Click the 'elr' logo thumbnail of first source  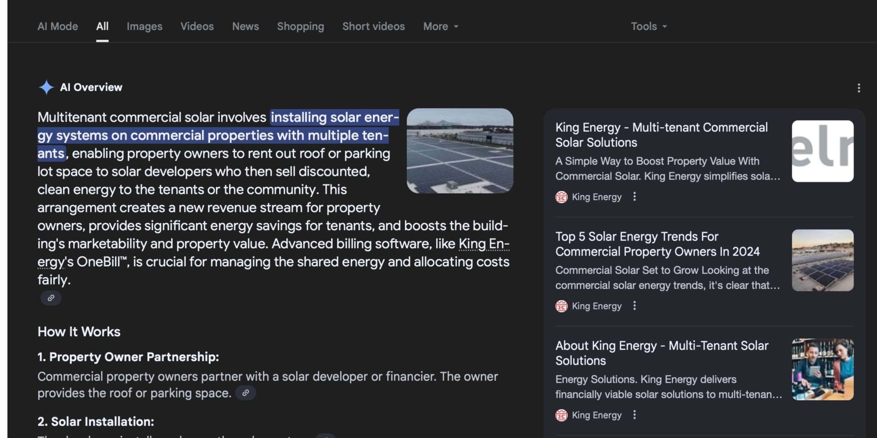823,151
